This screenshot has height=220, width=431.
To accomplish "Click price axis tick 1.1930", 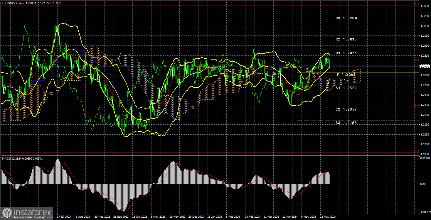I will click(x=425, y=145).
